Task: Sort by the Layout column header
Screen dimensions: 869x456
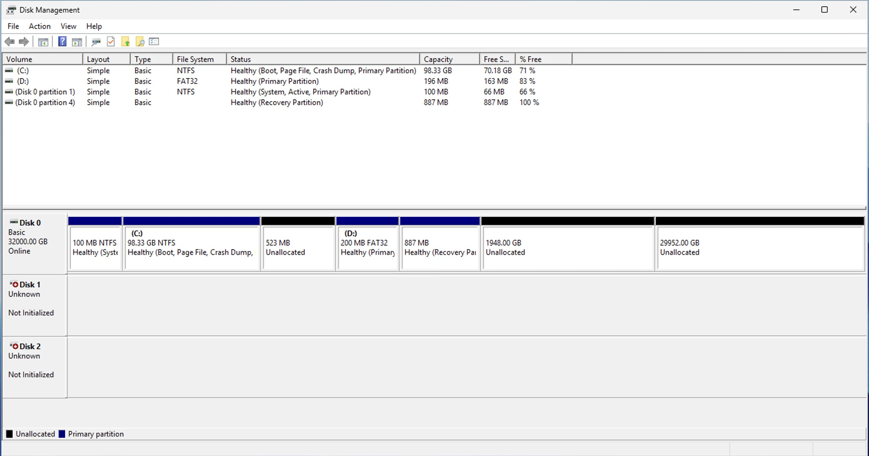Action: [x=107, y=59]
